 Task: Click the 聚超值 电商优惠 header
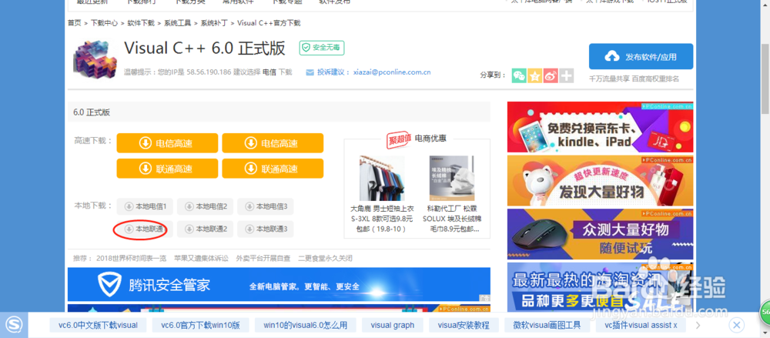tap(417, 139)
